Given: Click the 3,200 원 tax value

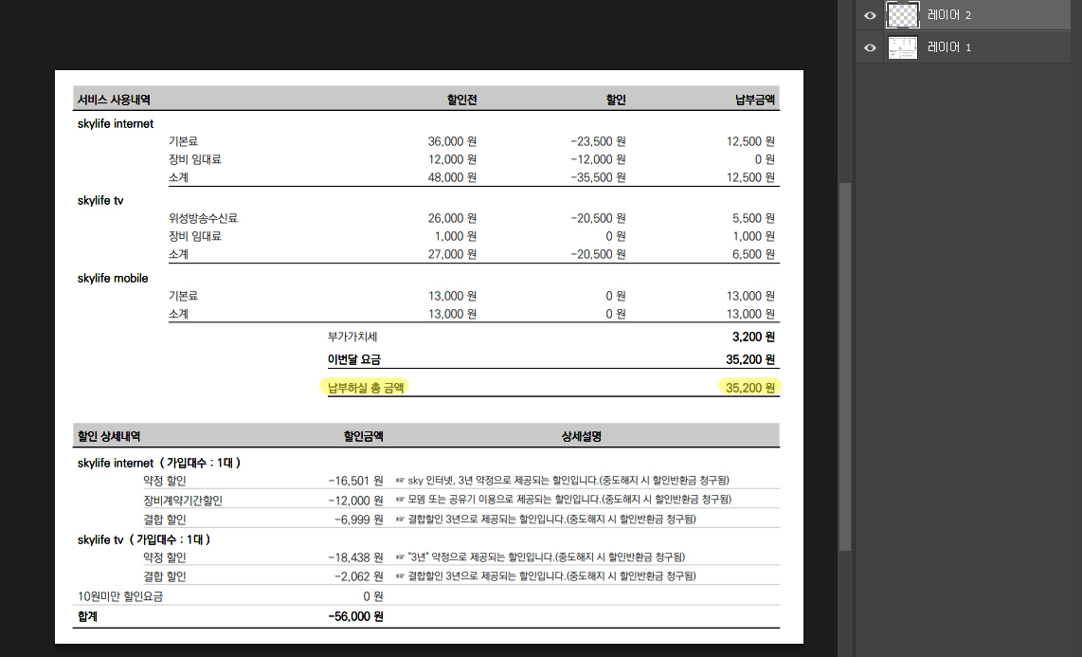Looking at the screenshot, I should click(753, 338).
